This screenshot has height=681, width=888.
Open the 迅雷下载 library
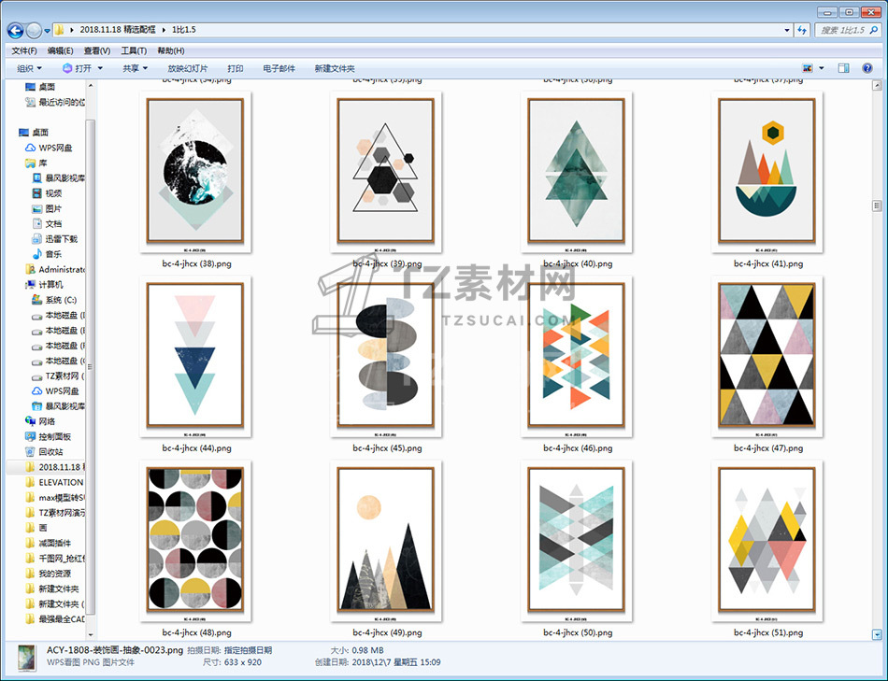55,239
